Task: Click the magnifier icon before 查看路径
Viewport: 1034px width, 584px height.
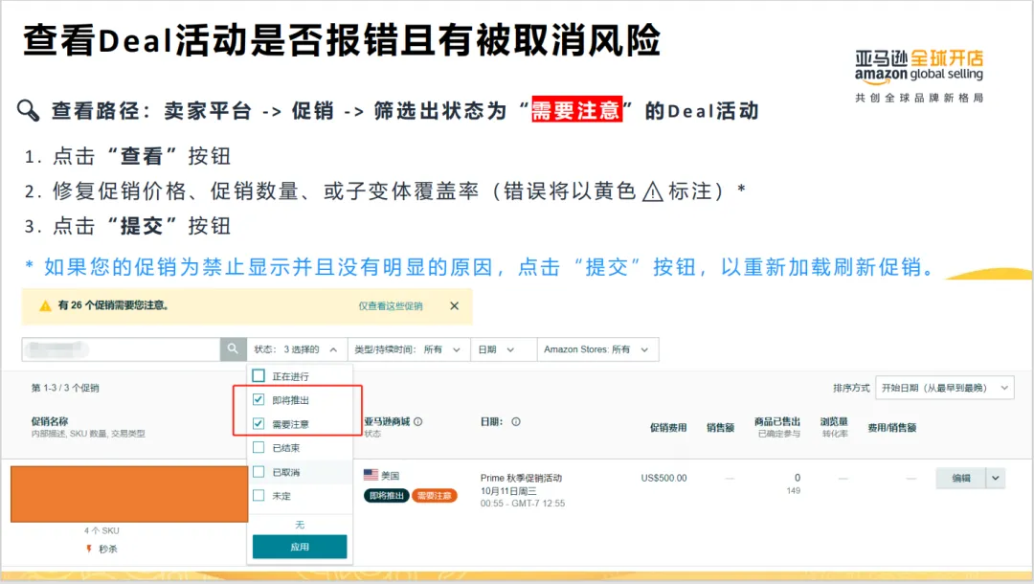Action: 28,110
